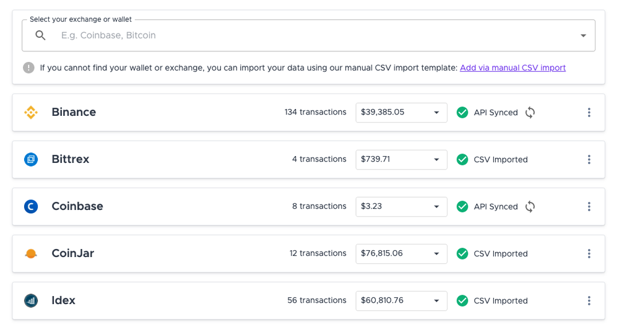Viewport: 619px width, 327px height.
Task: Expand the $60,810.76 balance dropdown
Action: click(401, 300)
